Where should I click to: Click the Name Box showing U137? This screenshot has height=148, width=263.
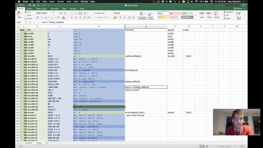21,22
